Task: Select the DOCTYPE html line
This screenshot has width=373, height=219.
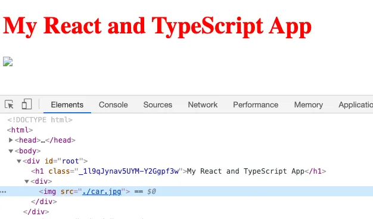Action: (40, 119)
